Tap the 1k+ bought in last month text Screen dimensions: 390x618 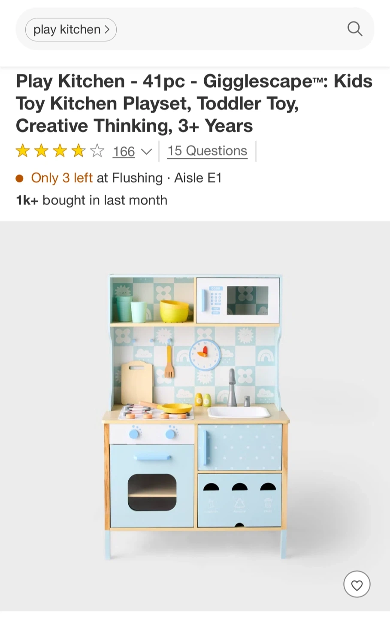click(91, 200)
